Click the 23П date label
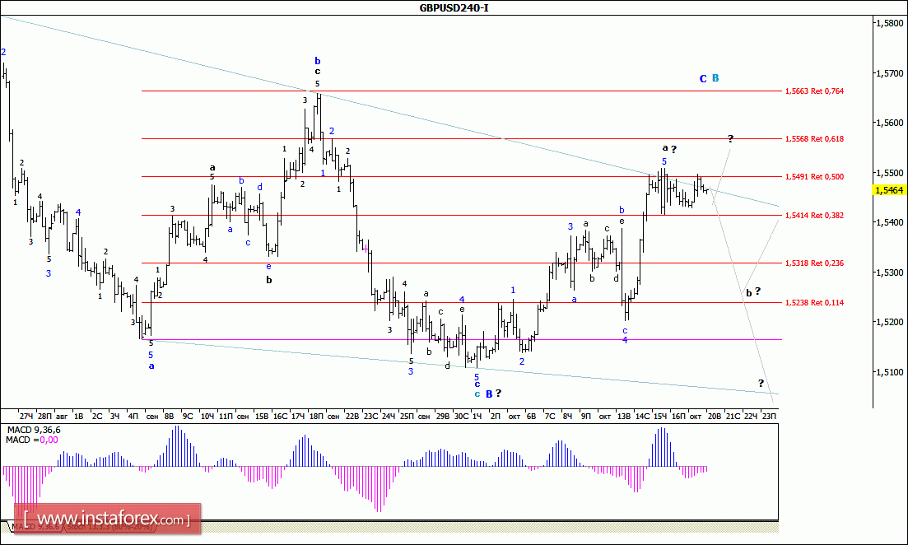 pyautogui.click(x=769, y=416)
